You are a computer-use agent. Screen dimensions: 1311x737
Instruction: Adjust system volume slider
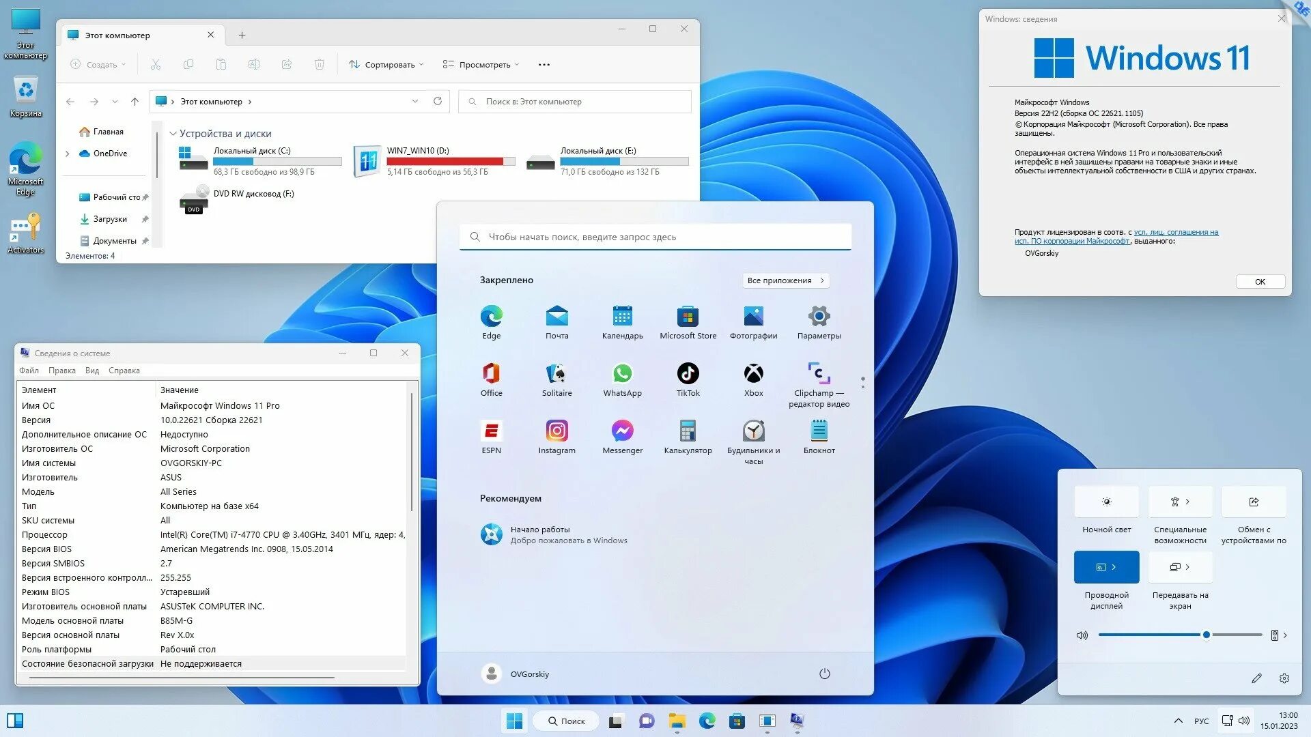(x=1206, y=635)
